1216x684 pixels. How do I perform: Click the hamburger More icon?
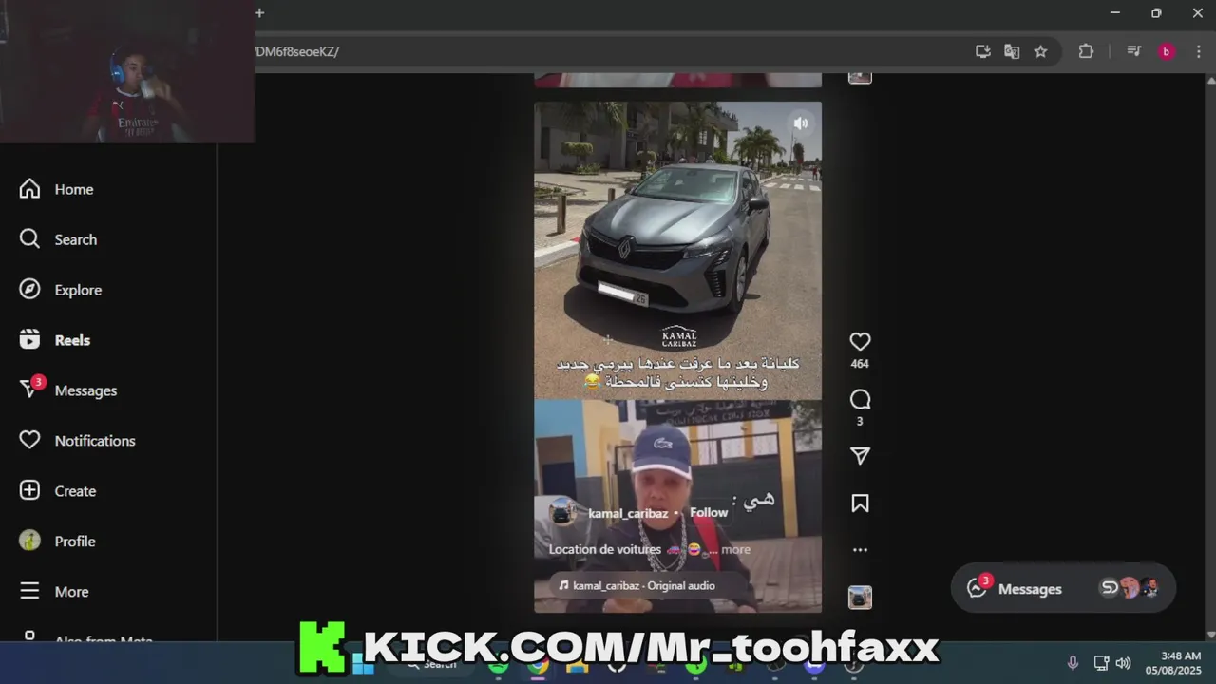(29, 591)
